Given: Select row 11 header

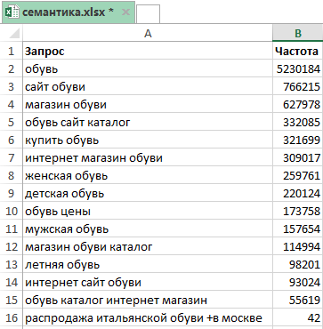Looking at the screenshot, I should pyautogui.click(x=11, y=229).
